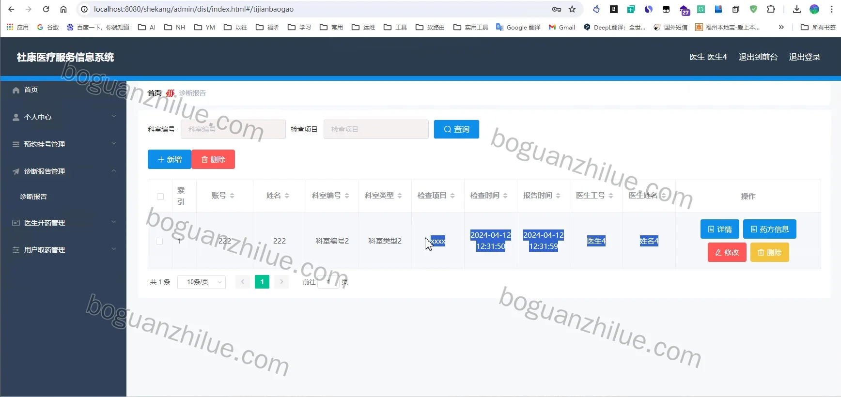Sort by 检查时间 column arrows
The height and width of the screenshot is (397, 841).
coord(505,196)
